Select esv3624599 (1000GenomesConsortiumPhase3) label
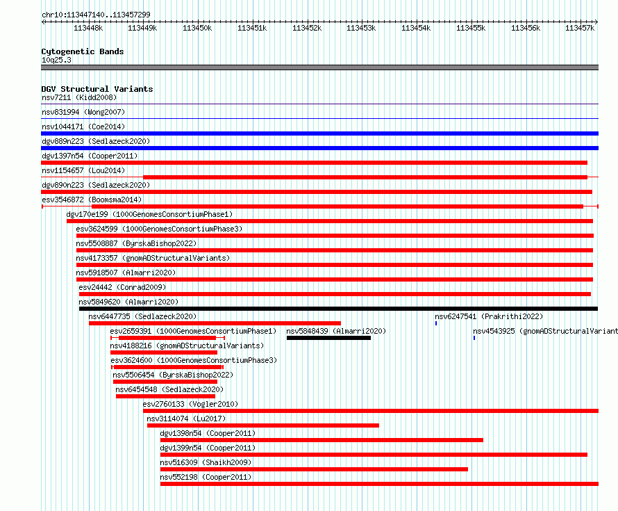The height and width of the screenshot is (511, 618). [x=159, y=229]
